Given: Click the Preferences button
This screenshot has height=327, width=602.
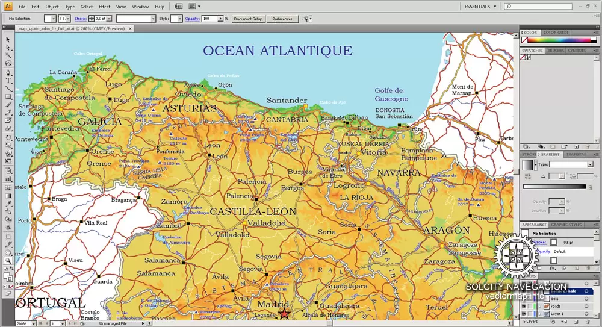Looking at the screenshot, I should coord(282,19).
